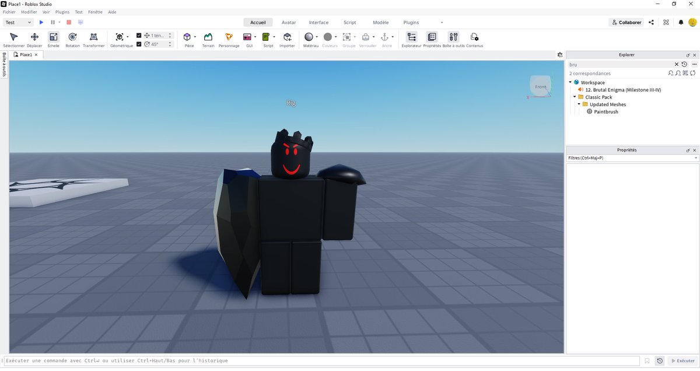This screenshot has height=371, width=700.
Task: Open the Test mode dropdown
Action: tap(19, 22)
